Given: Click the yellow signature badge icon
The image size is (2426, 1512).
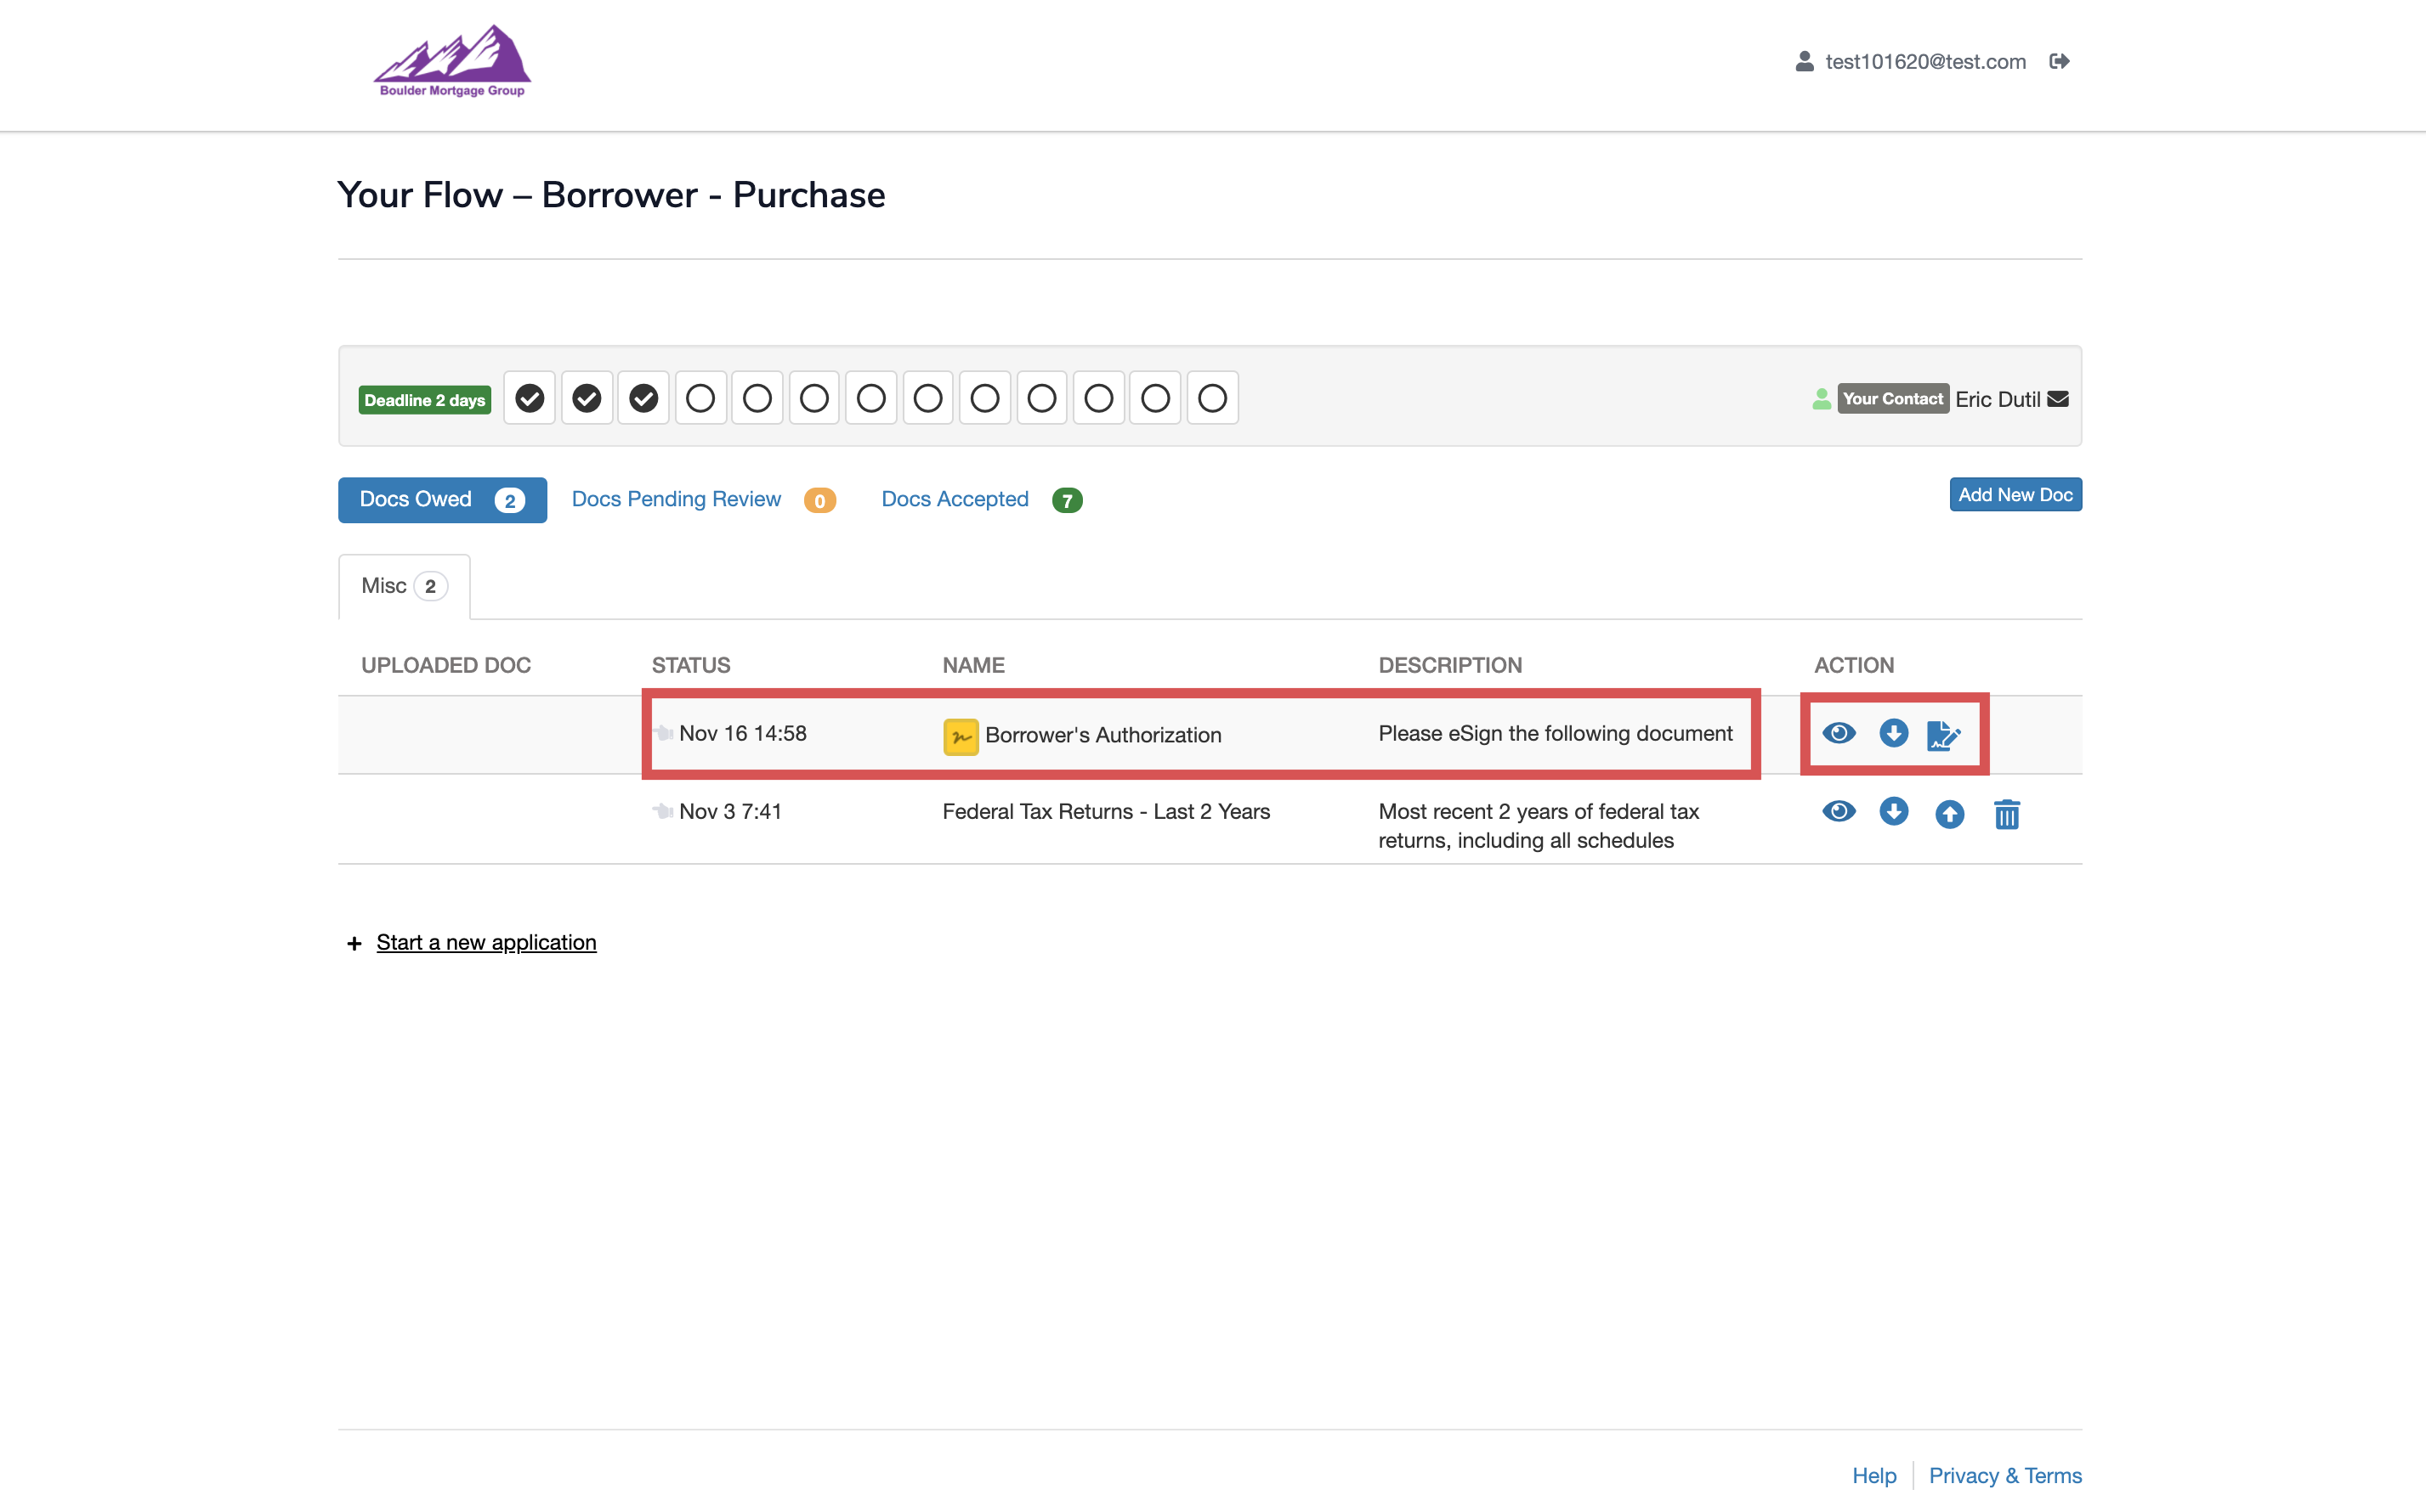Looking at the screenshot, I should 961,736.
